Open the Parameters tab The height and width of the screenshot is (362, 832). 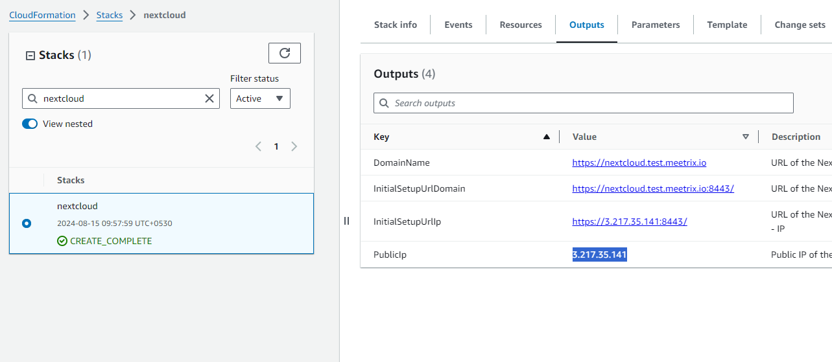[x=656, y=25]
